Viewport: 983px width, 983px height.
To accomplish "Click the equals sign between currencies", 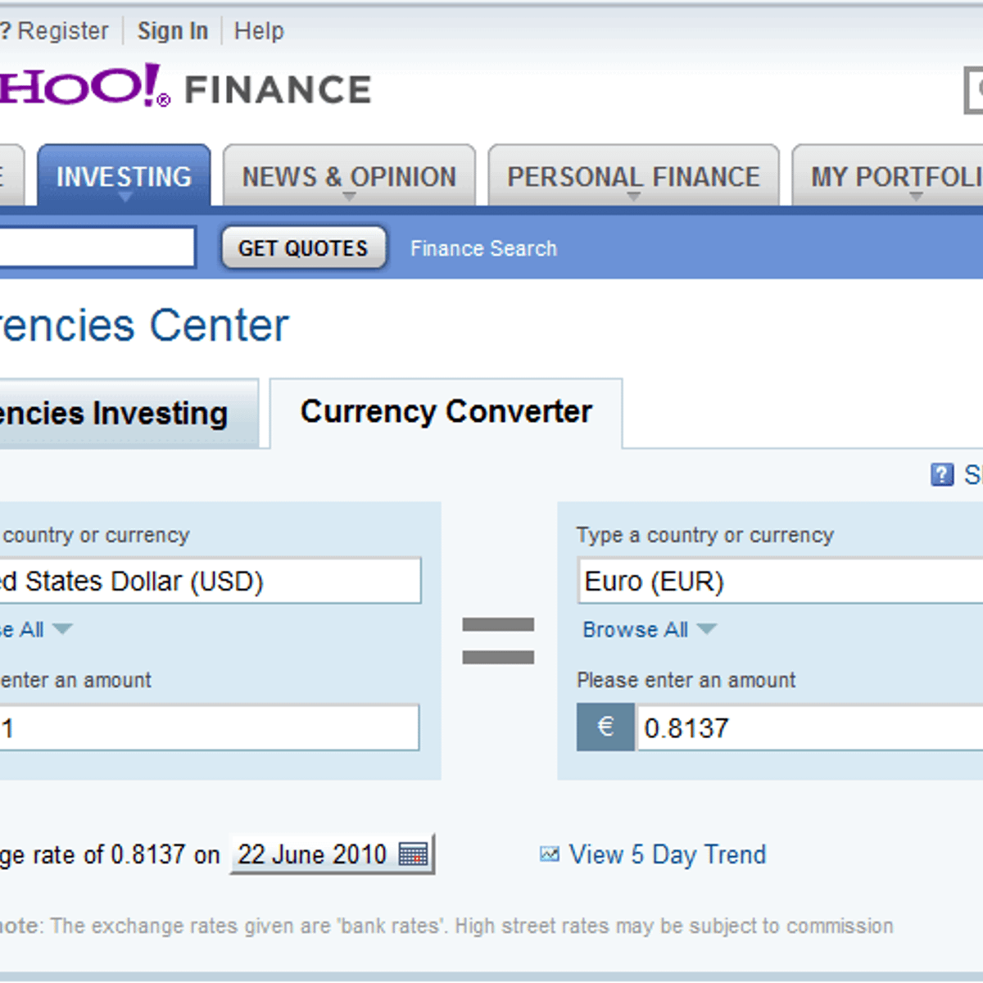I will 498,641.
